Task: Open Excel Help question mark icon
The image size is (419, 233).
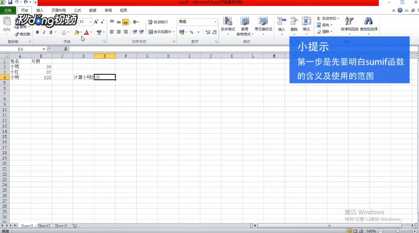Action: coord(400,10)
